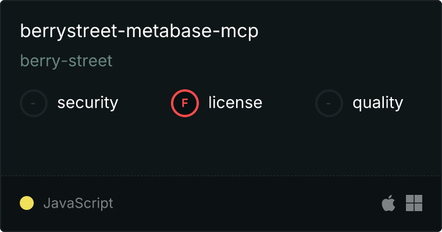442x232 pixels.
Task: Click footer space between JavaScript and Apple icon
Action: [247, 204]
